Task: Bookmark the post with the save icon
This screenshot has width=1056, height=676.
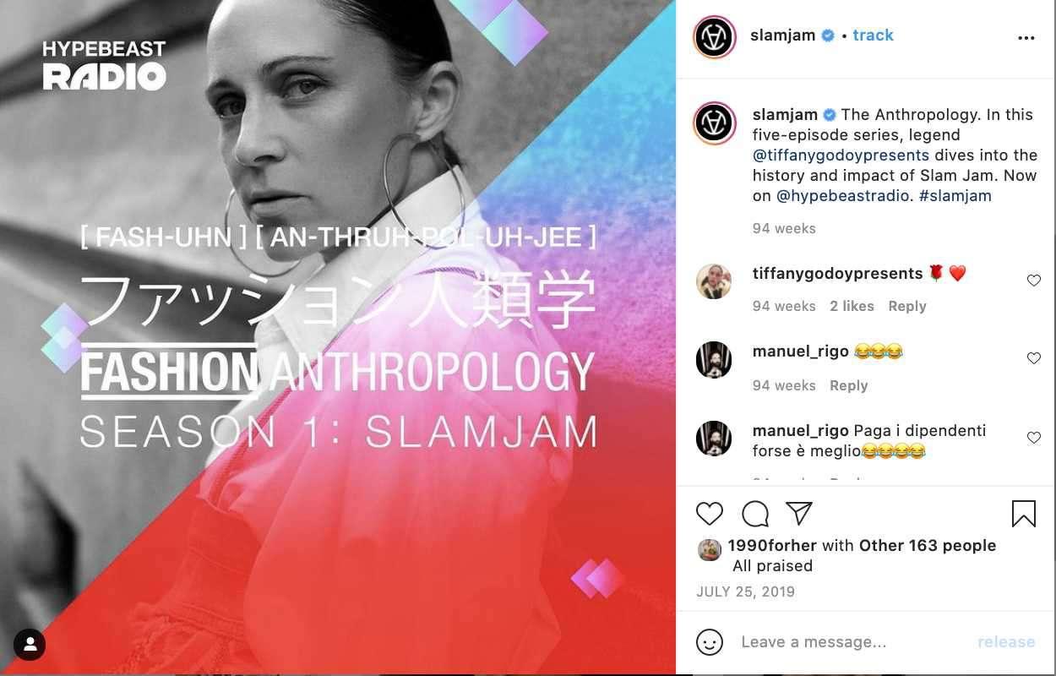Action: 1024,514
